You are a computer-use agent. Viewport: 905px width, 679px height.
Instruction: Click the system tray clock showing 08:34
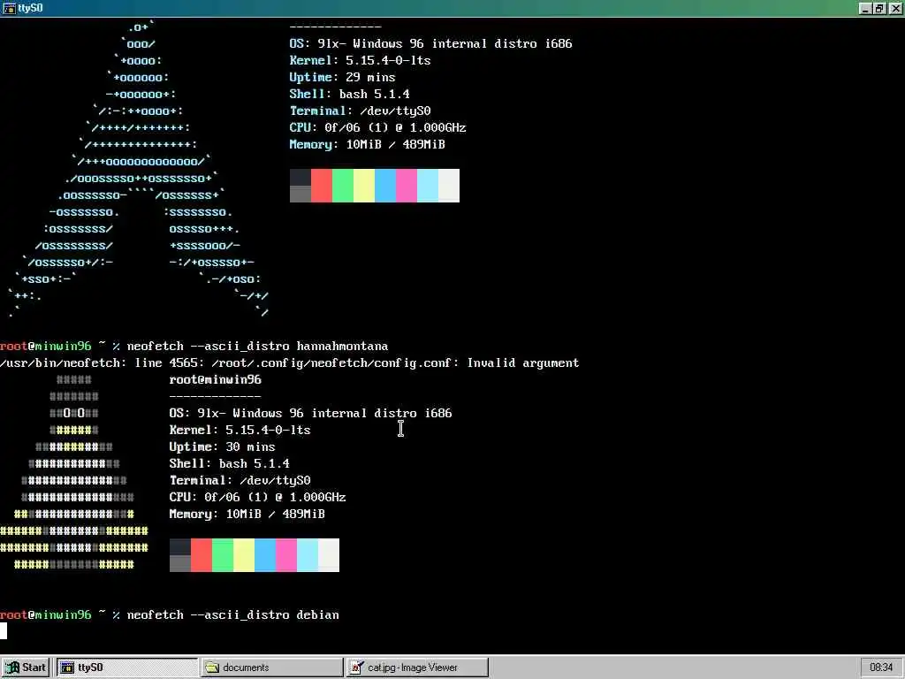(881, 668)
